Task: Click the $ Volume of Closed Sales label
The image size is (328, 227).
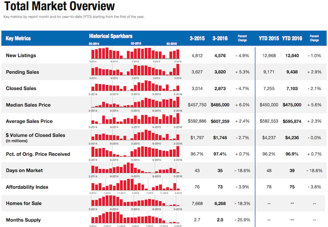Action: pos(35,136)
